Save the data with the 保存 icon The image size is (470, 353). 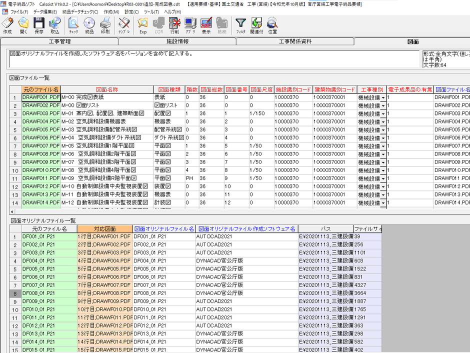point(38,24)
